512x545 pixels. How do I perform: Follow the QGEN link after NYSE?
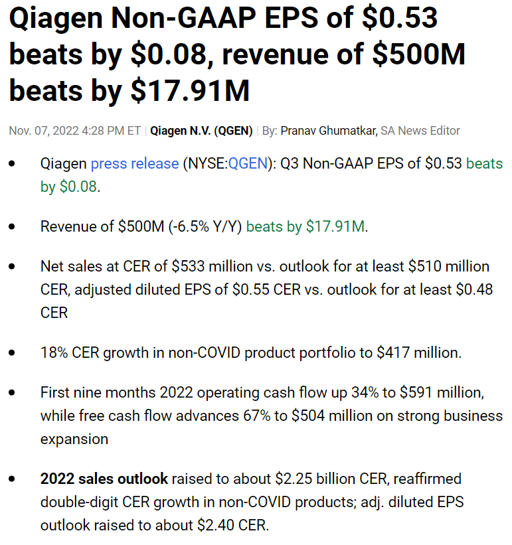tap(248, 163)
